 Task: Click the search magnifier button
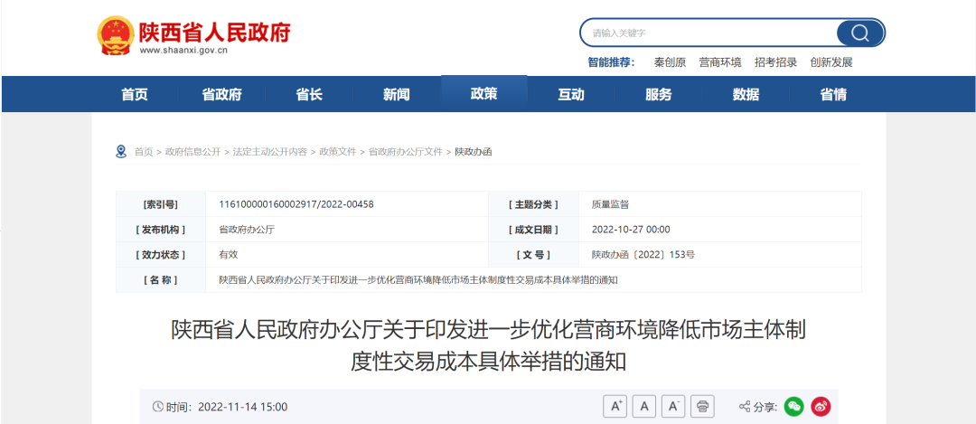(859, 33)
